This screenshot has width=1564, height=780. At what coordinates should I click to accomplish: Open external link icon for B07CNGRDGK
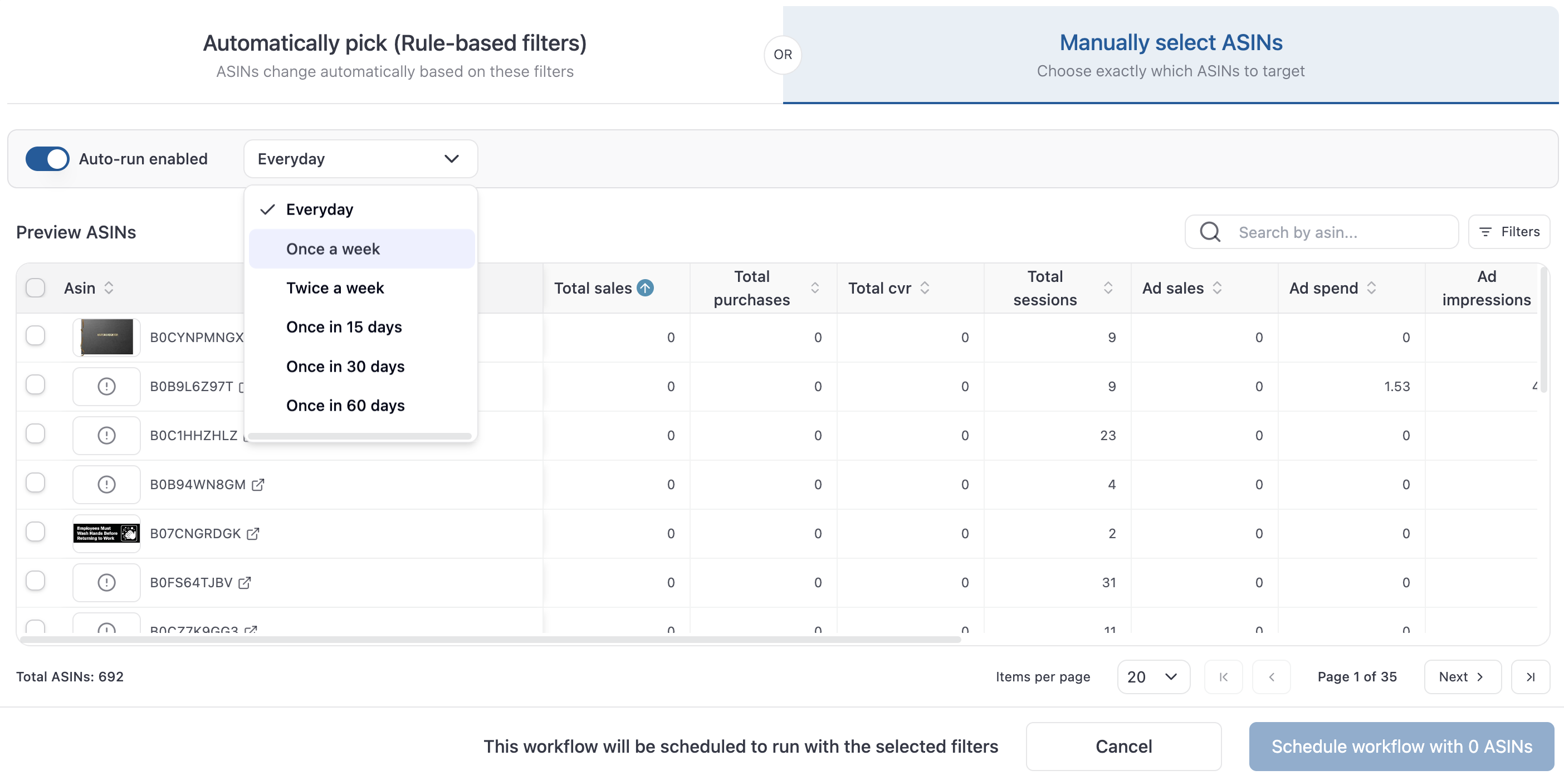(253, 533)
